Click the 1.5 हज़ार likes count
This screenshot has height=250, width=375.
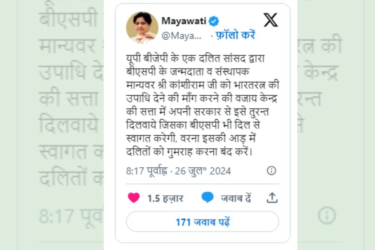(x=165, y=199)
